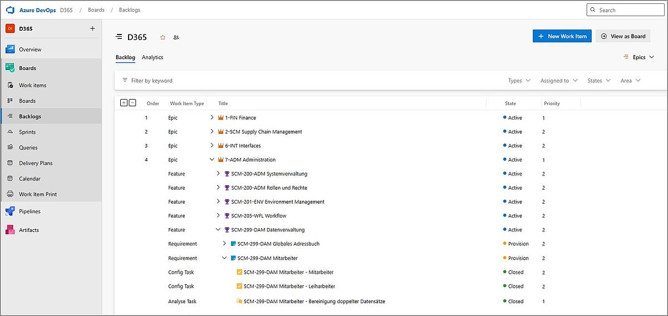Click Backlogs in the breadcrumb
This screenshot has height=316, width=668.
click(130, 10)
